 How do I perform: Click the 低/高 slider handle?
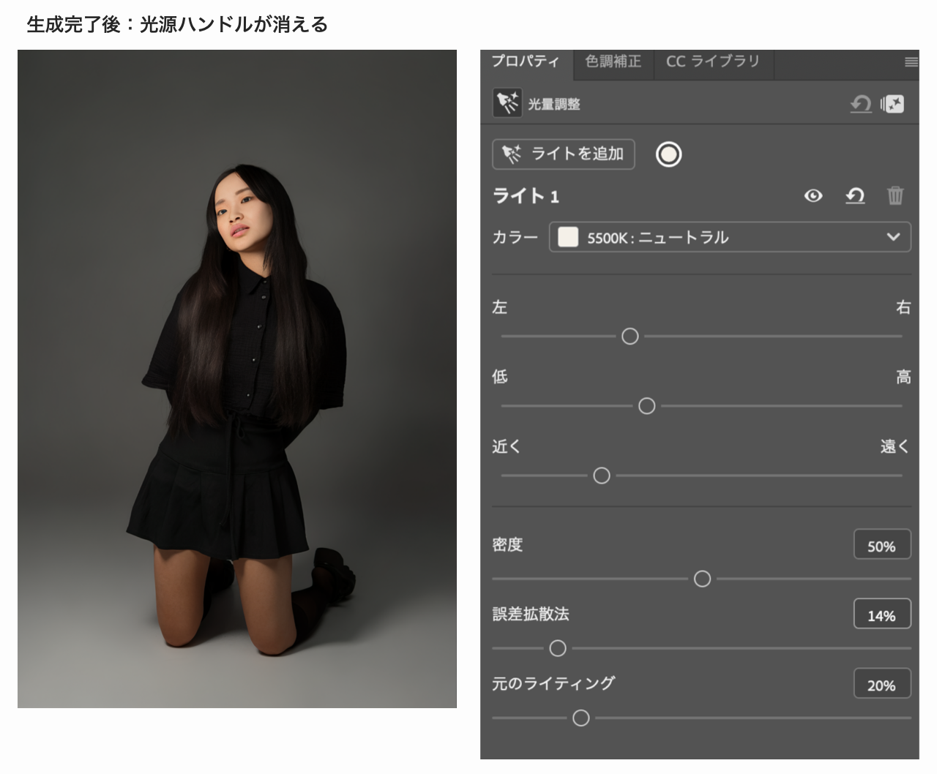[x=647, y=406]
